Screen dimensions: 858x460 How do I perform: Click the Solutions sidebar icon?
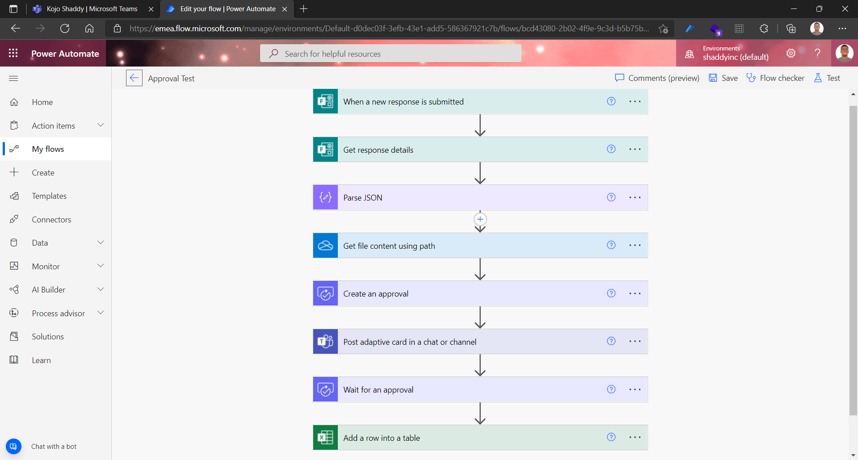click(x=48, y=336)
